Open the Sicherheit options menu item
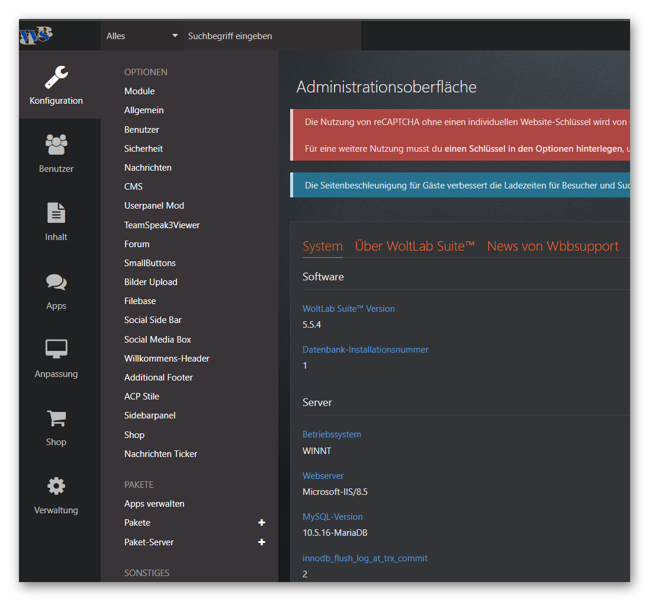The height and width of the screenshot is (601, 649). [143, 149]
